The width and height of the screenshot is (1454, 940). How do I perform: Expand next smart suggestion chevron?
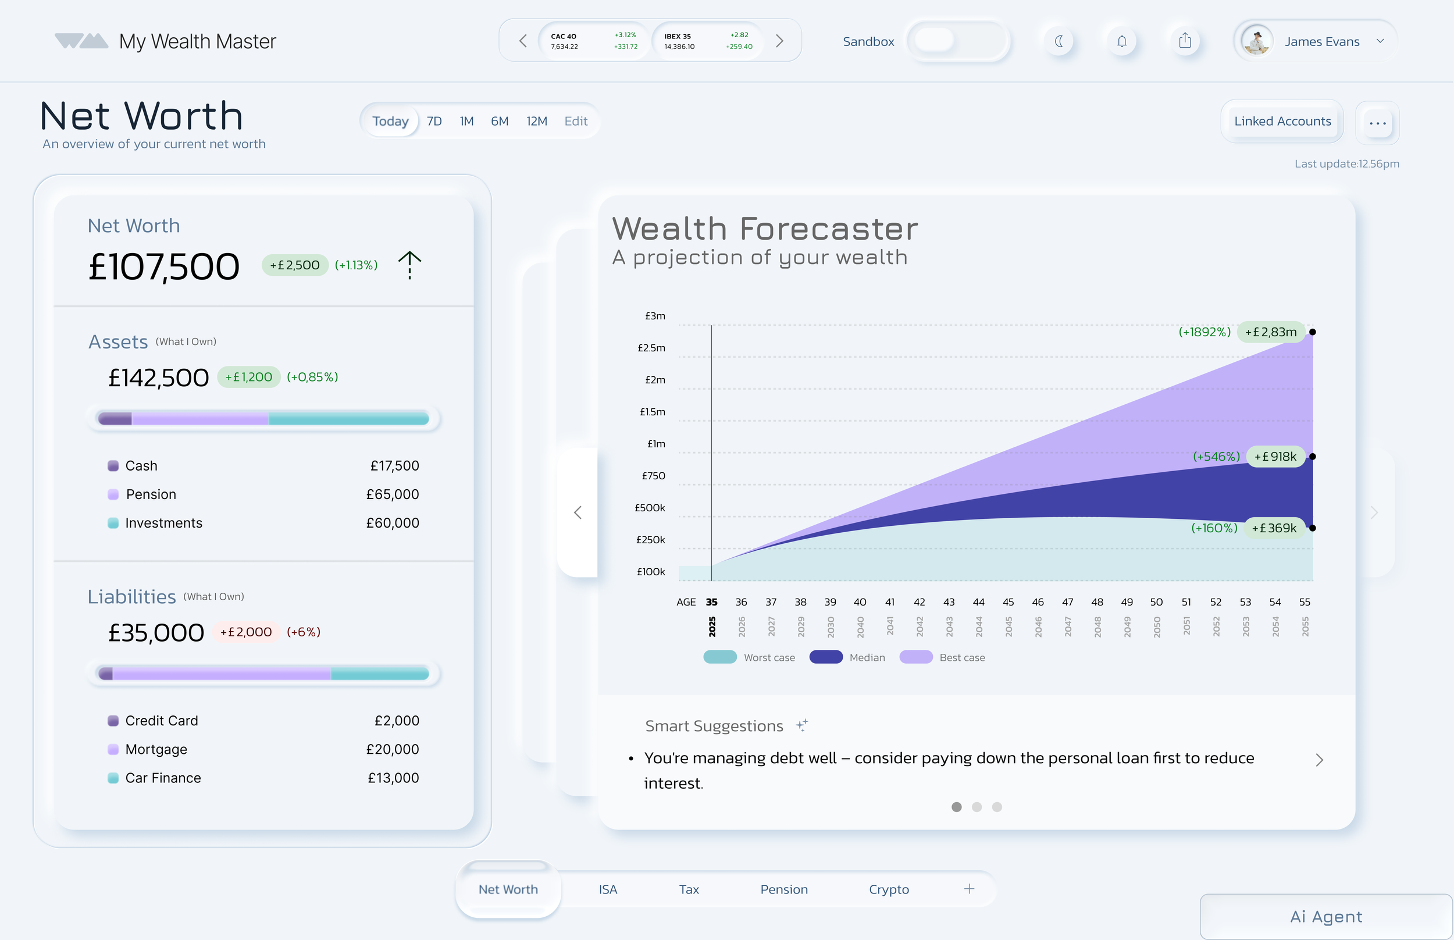pyautogui.click(x=1319, y=760)
